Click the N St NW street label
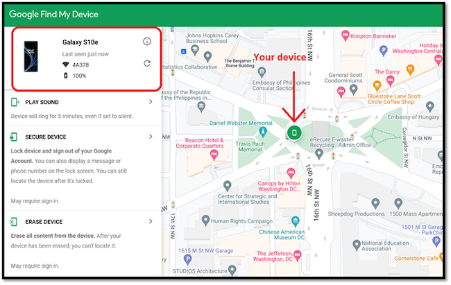The image size is (451, 285). click(423, 138)
